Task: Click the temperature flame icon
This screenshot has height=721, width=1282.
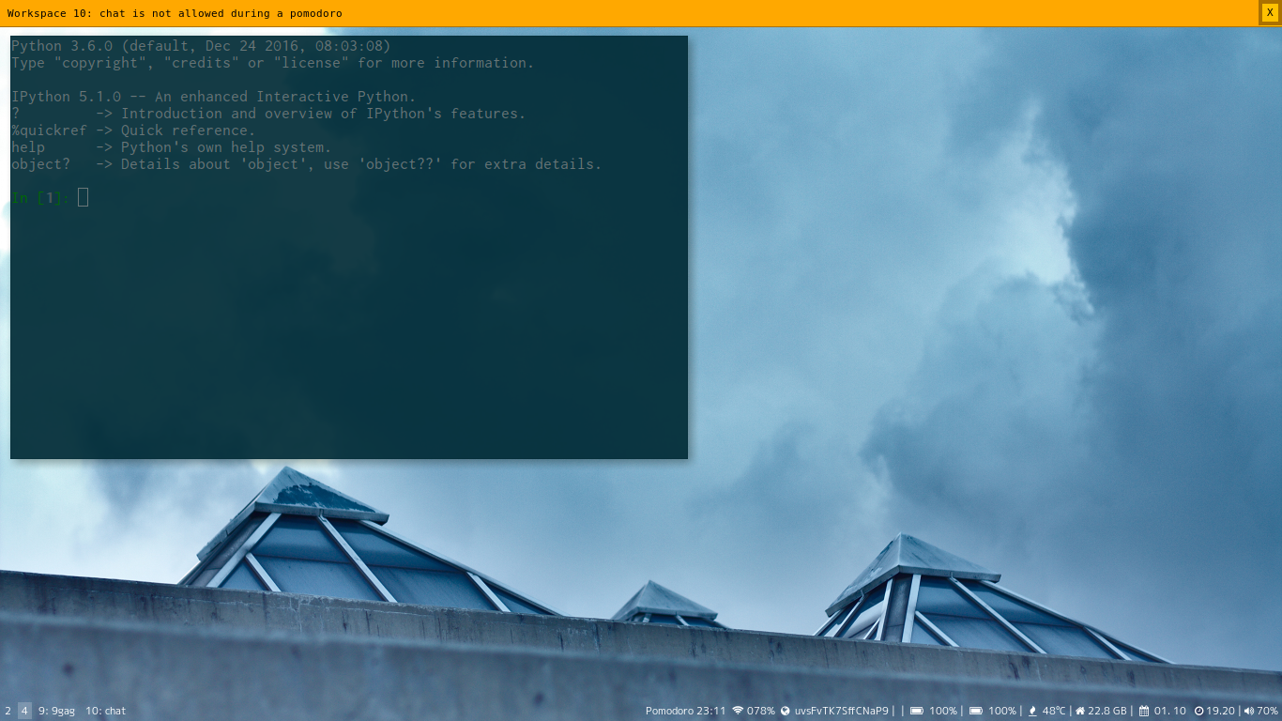Action: point(1032,711)
